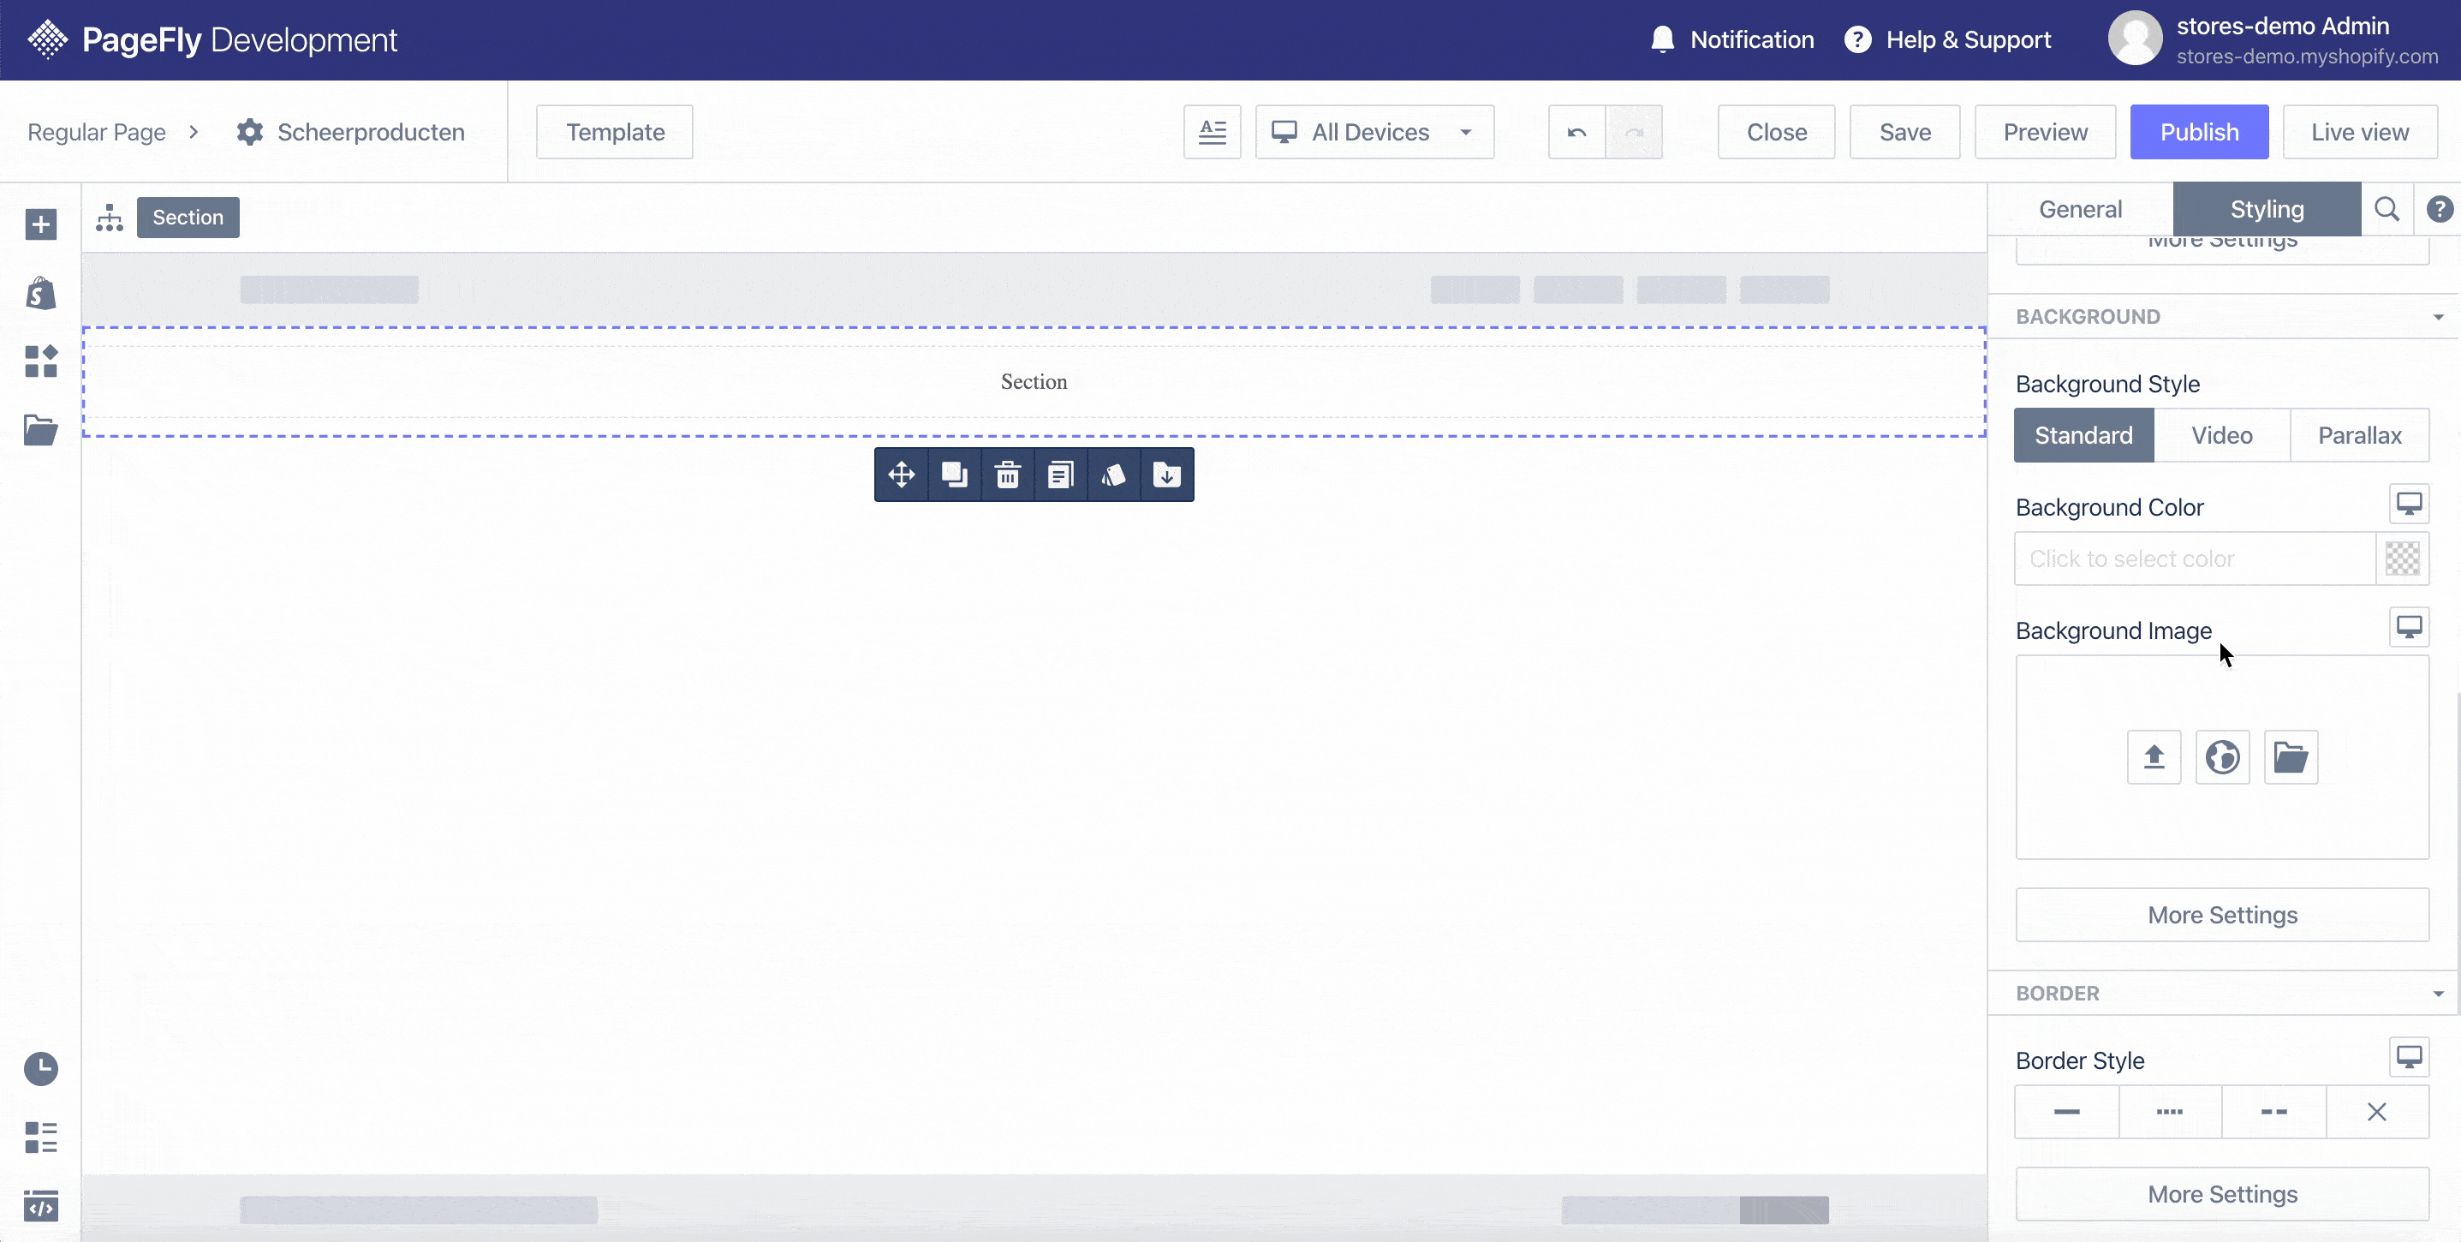Collapse the BORDER section
This screenshot has height=1242, width=2461.
click(x=2438, y=994)
